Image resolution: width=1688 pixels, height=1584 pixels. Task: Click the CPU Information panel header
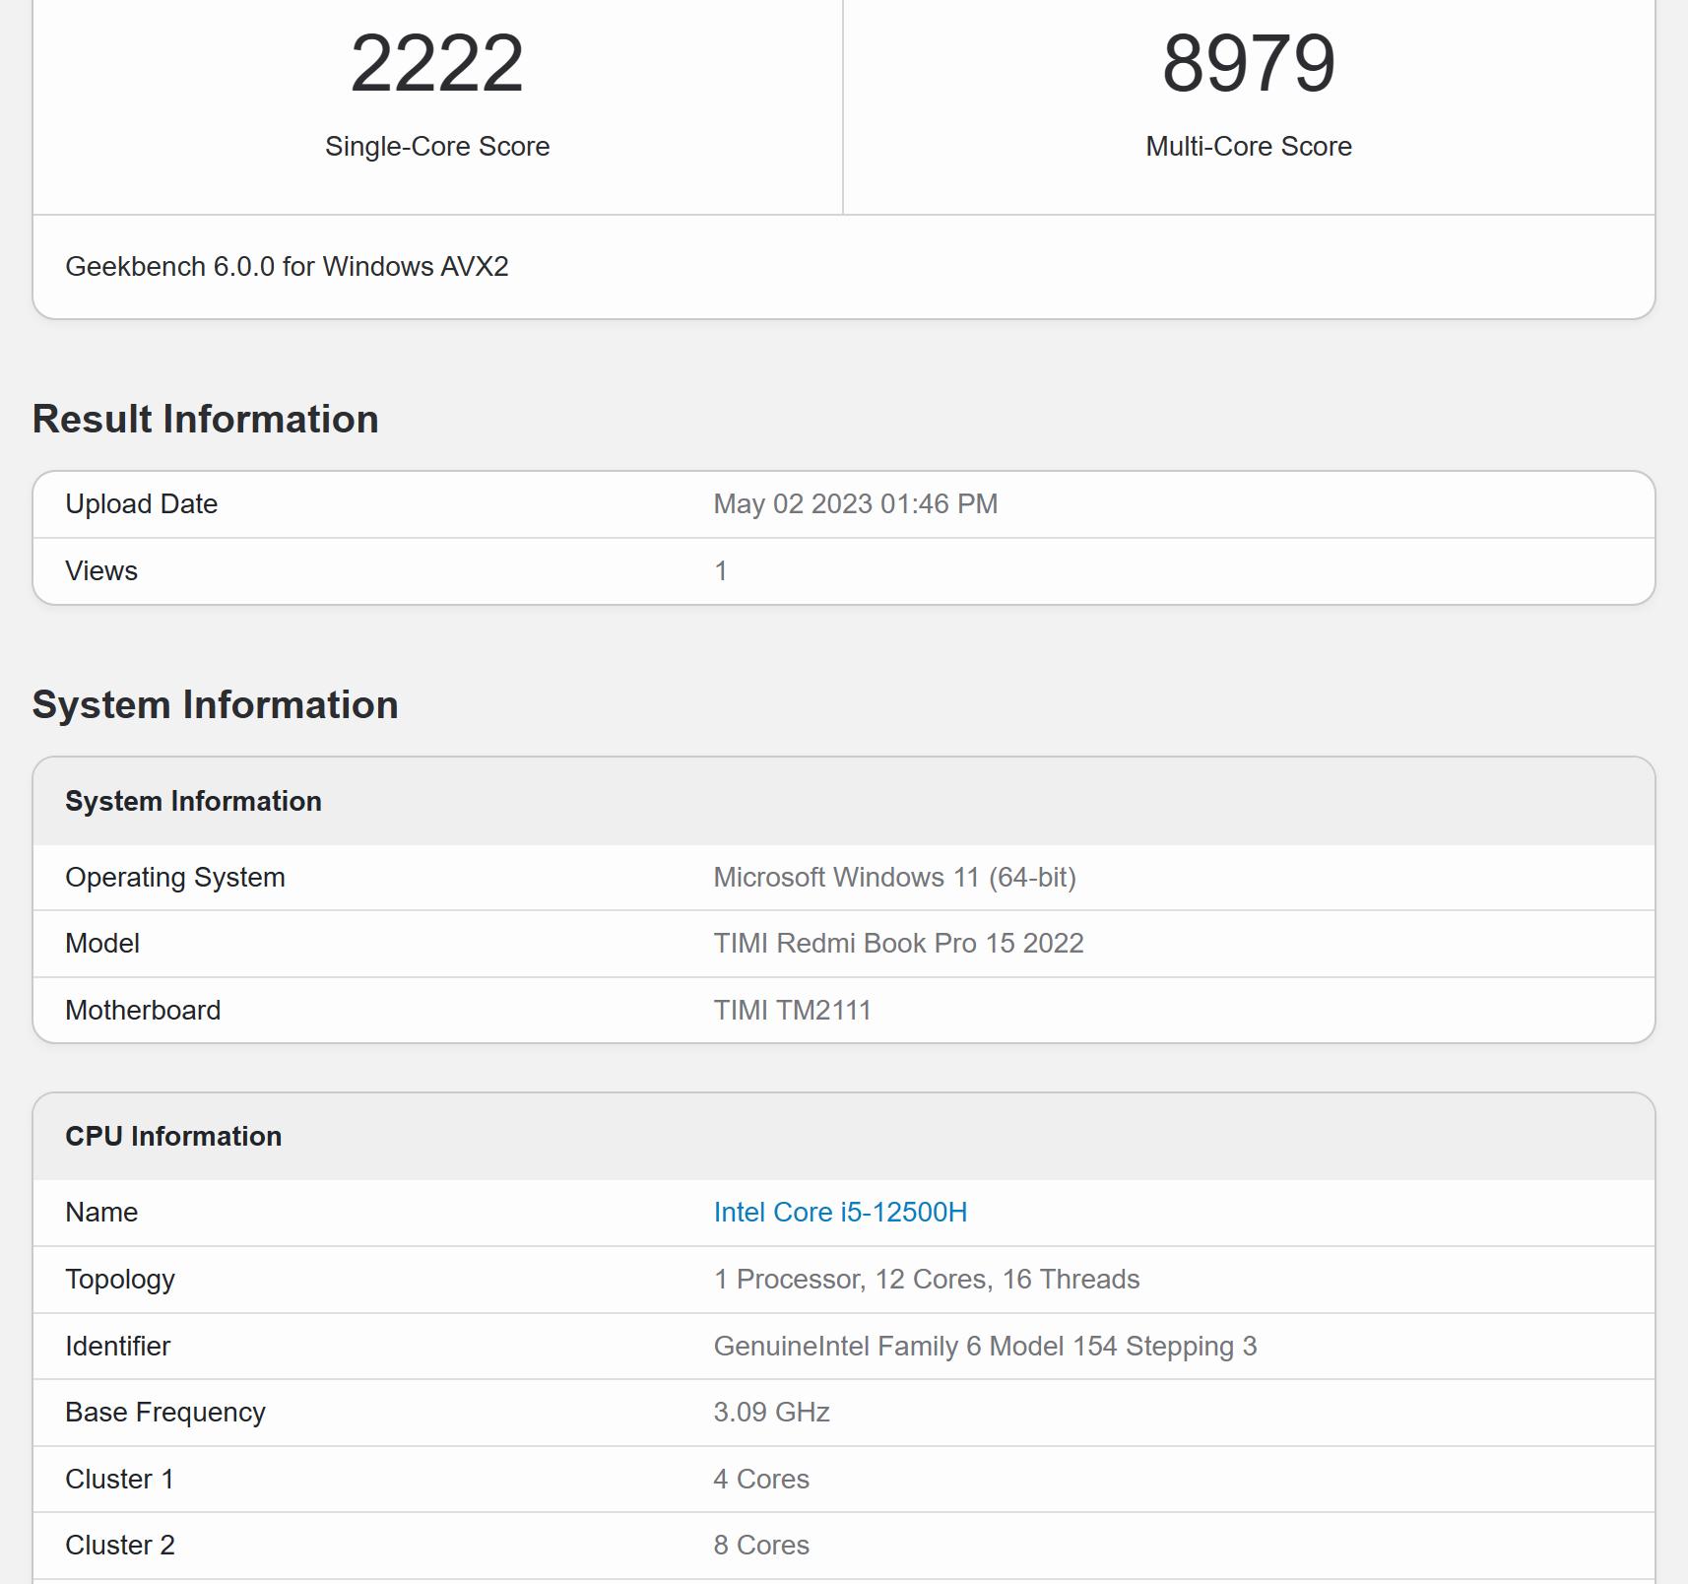pyautogui.click(x=173, y=1135)
